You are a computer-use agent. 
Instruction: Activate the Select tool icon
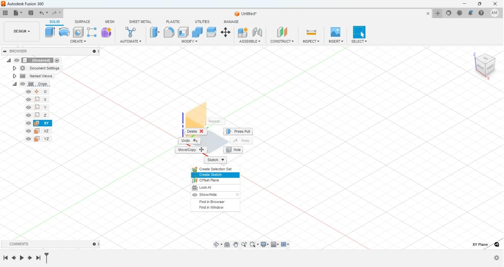click(x=359, y=32)
